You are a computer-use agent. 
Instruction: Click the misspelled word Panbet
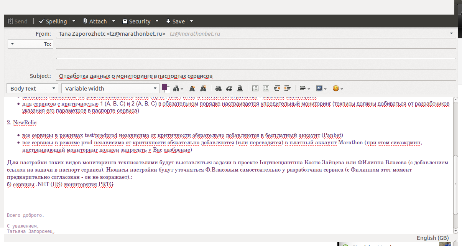[332, 135]
